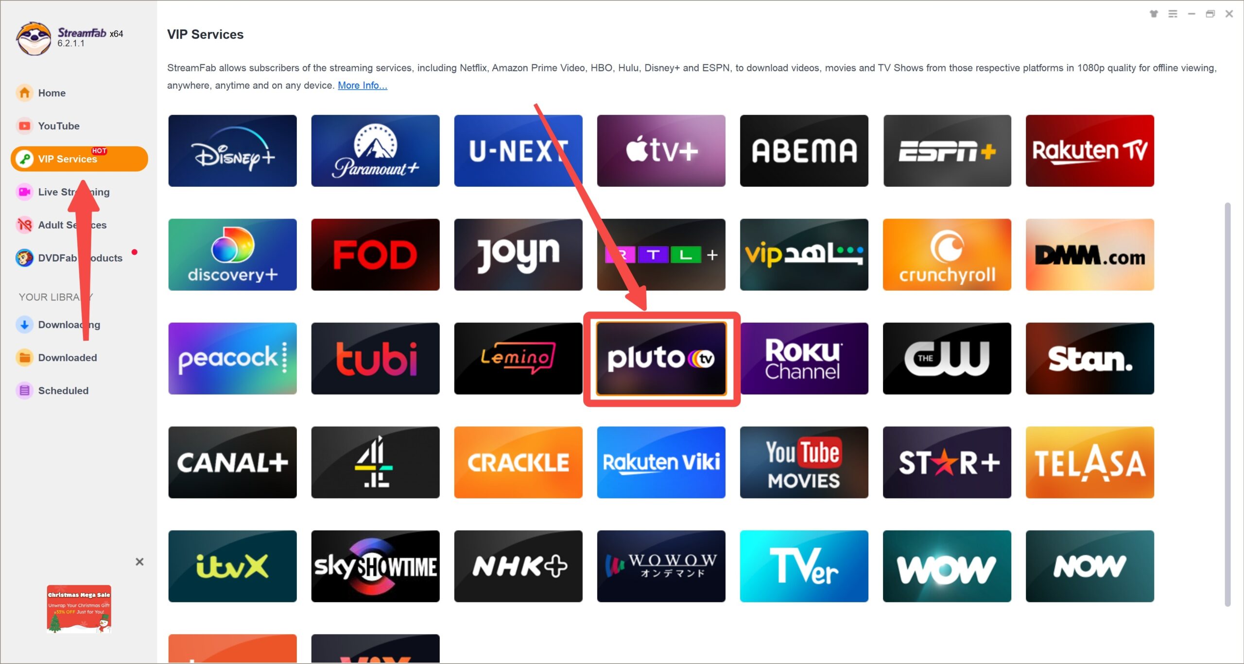Select the YouTube Movies tile
Image resolution: width=1244 pixels, height=664 pixels.
tap(804, 462)
